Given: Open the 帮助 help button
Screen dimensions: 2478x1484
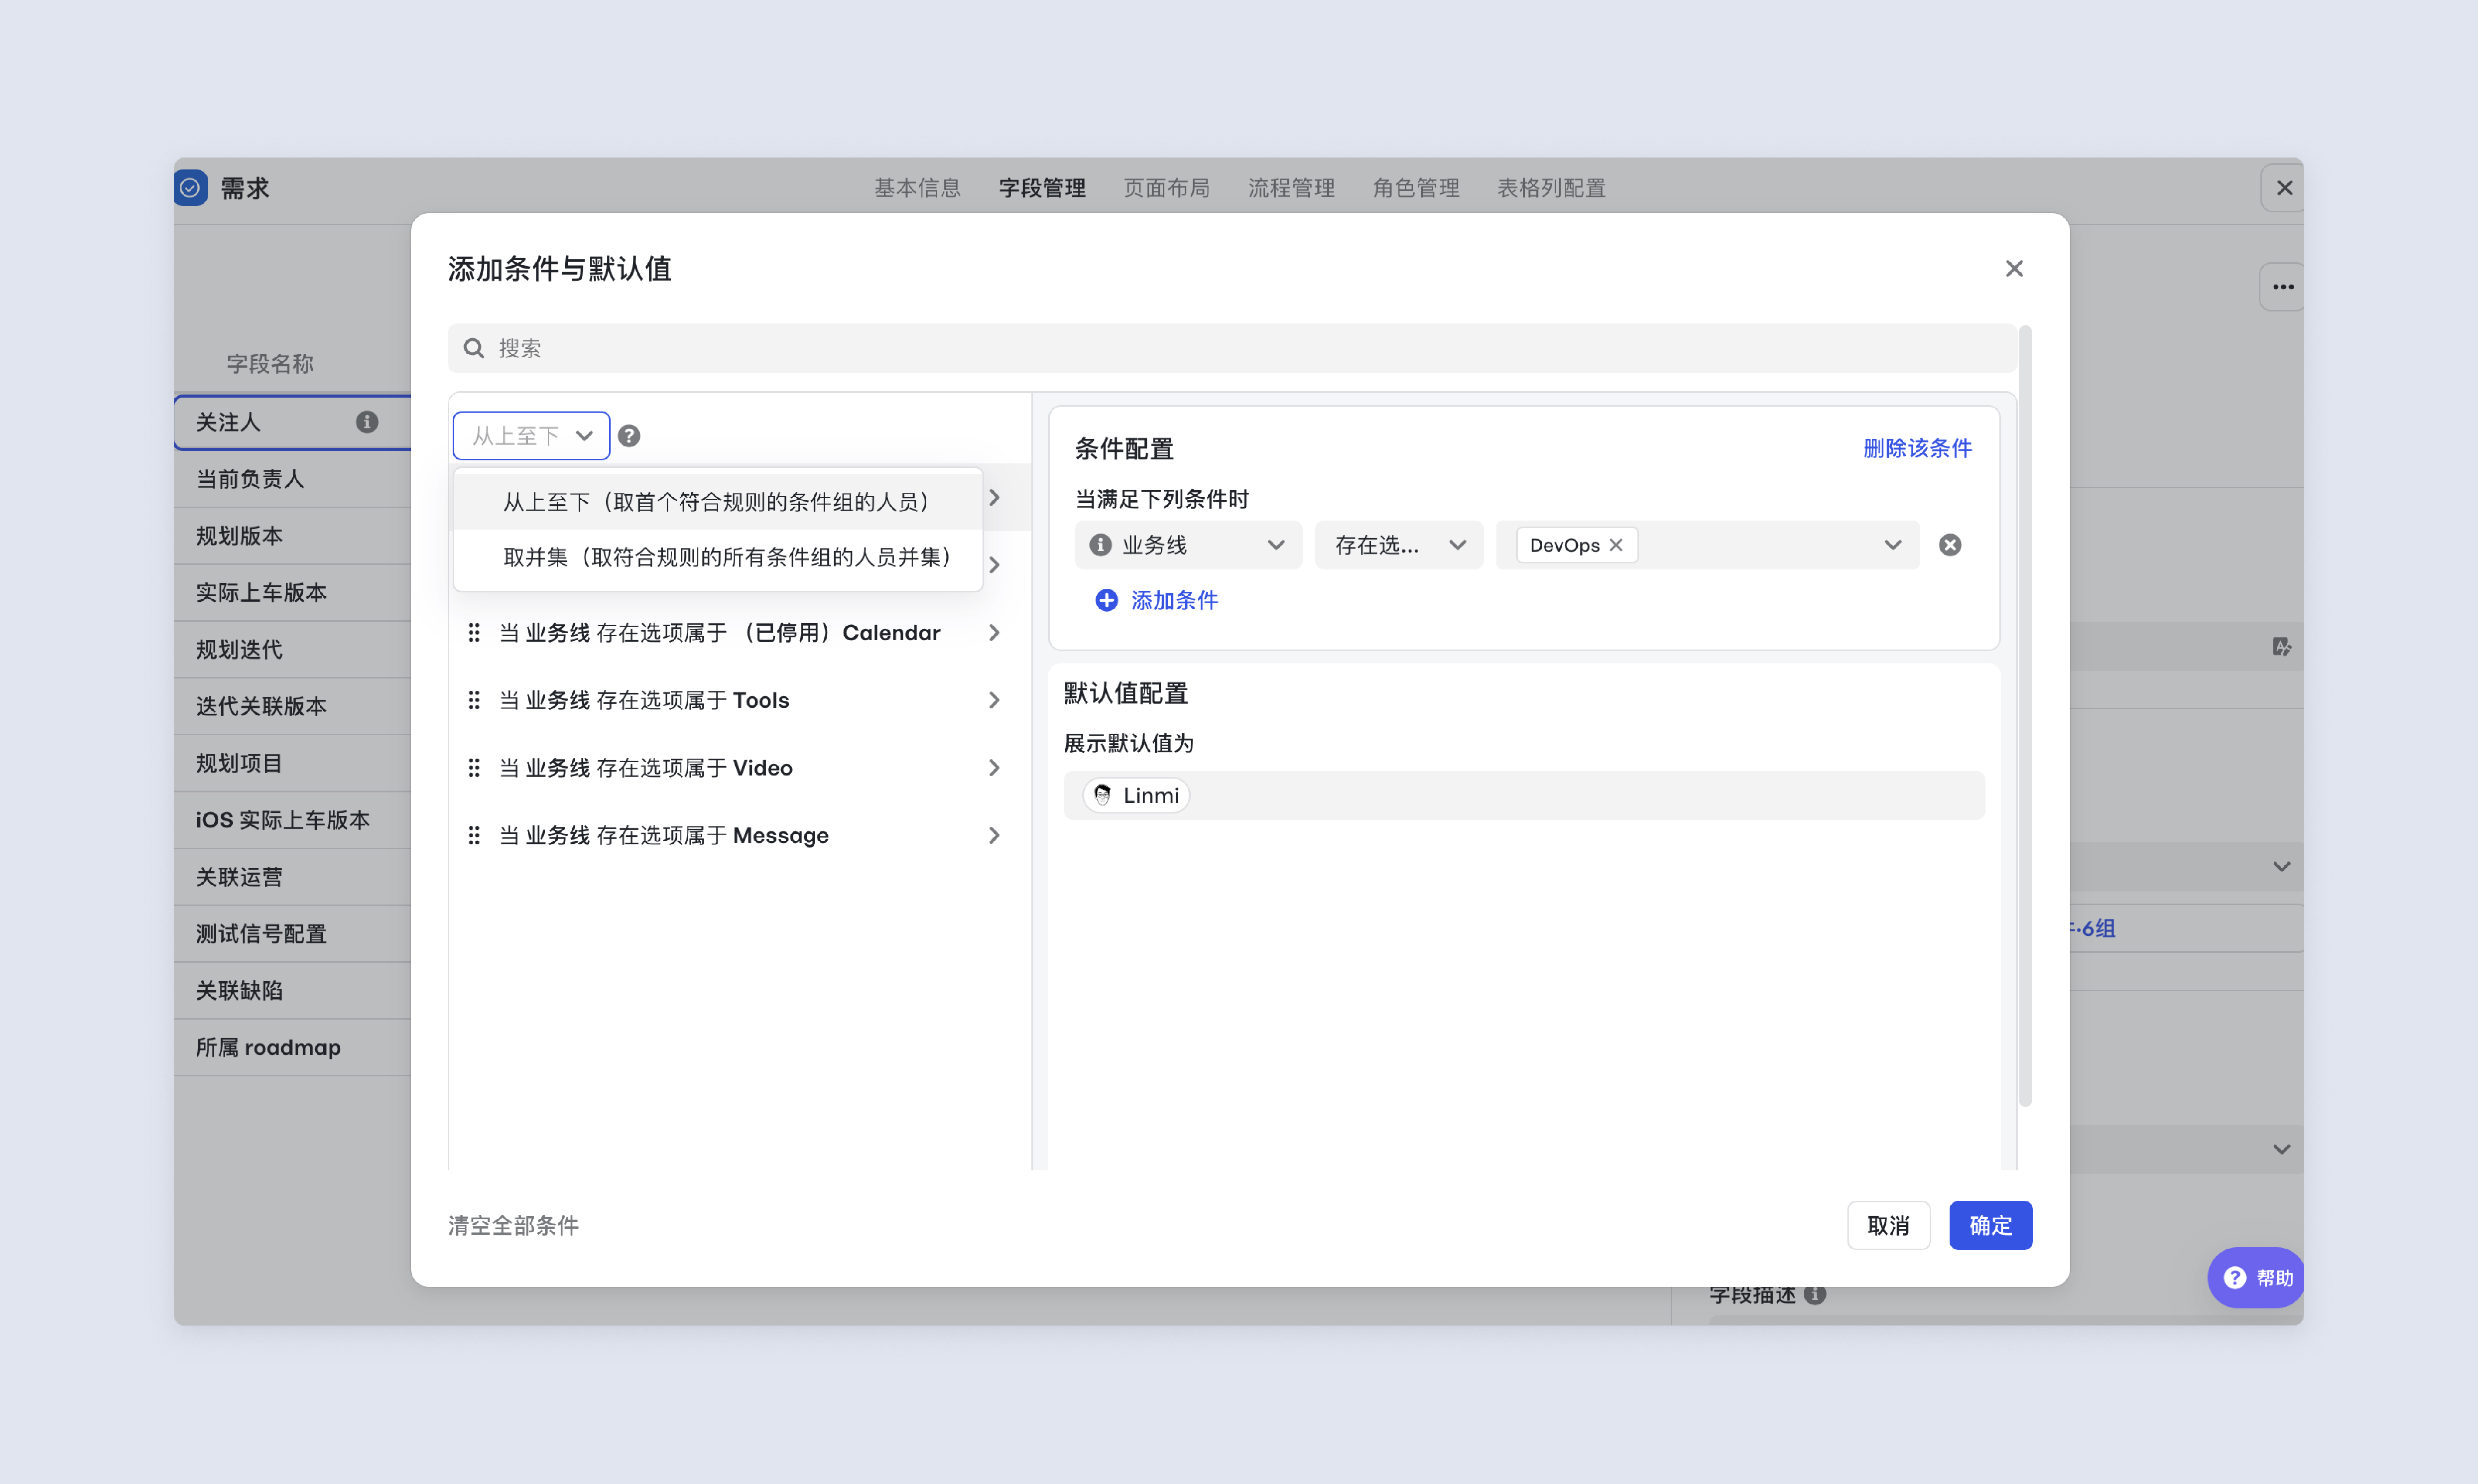Looking at the screenshot, I should 2256,1277.
